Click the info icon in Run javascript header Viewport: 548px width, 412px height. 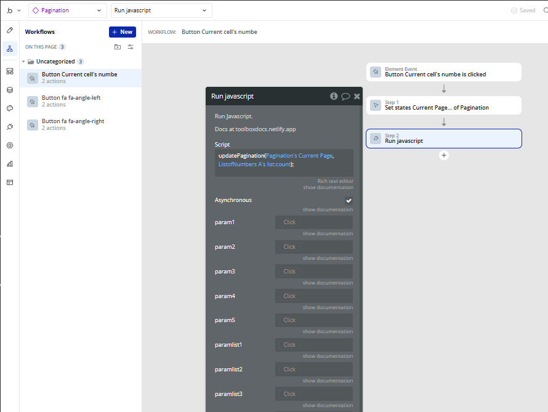(x=334, y=96)
